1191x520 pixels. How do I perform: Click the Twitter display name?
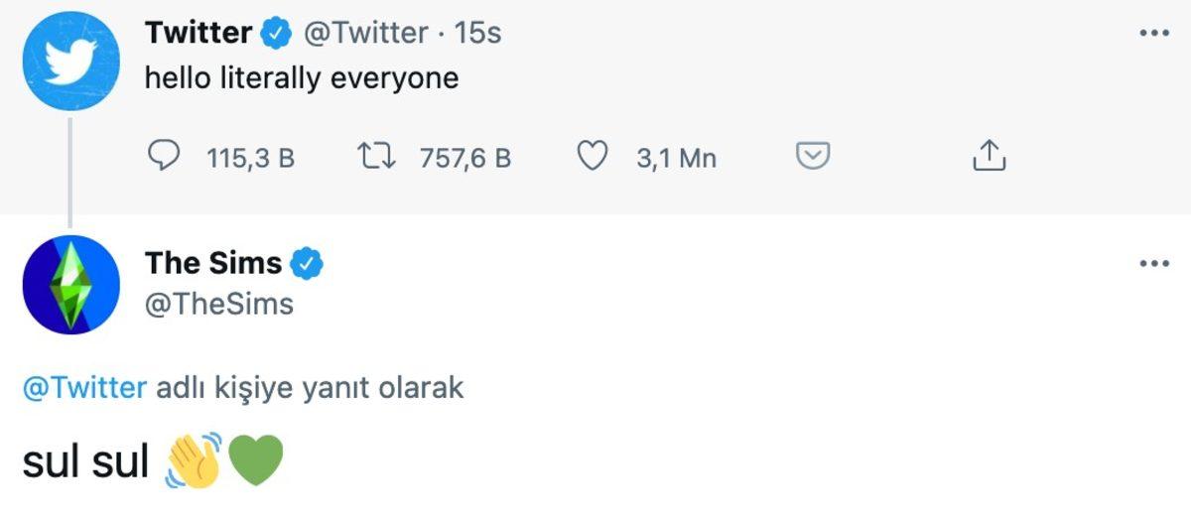pyautogui.click(x=198, y=33)
